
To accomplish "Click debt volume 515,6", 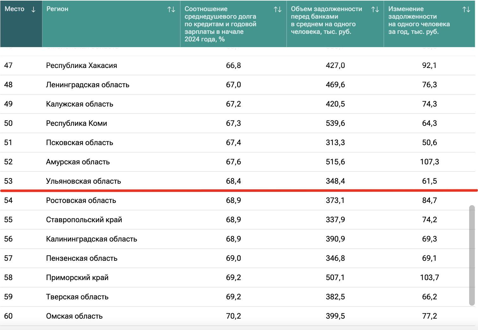I will point(335,162).
